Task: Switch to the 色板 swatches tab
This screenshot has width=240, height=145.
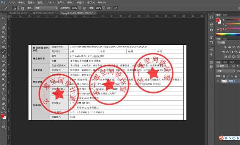Action: point(225,15)
